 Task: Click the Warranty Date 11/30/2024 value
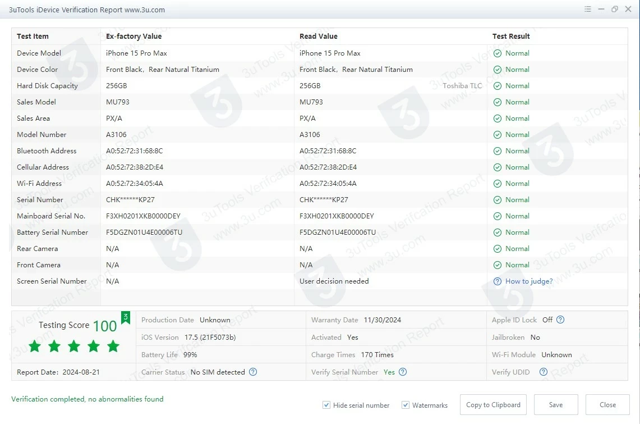tap(383, 320)
